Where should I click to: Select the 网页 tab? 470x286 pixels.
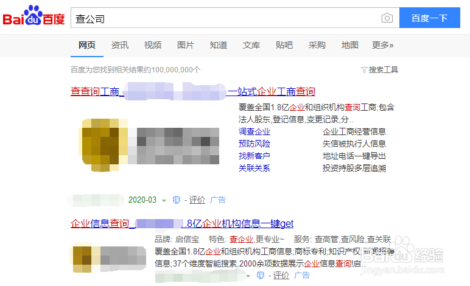(87, 45)
